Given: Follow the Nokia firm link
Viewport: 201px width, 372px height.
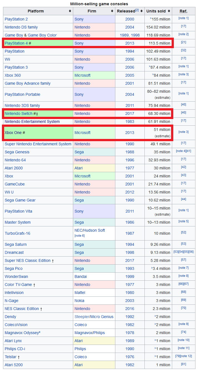Looking at the screenshot, I should (x=79, y=301).
